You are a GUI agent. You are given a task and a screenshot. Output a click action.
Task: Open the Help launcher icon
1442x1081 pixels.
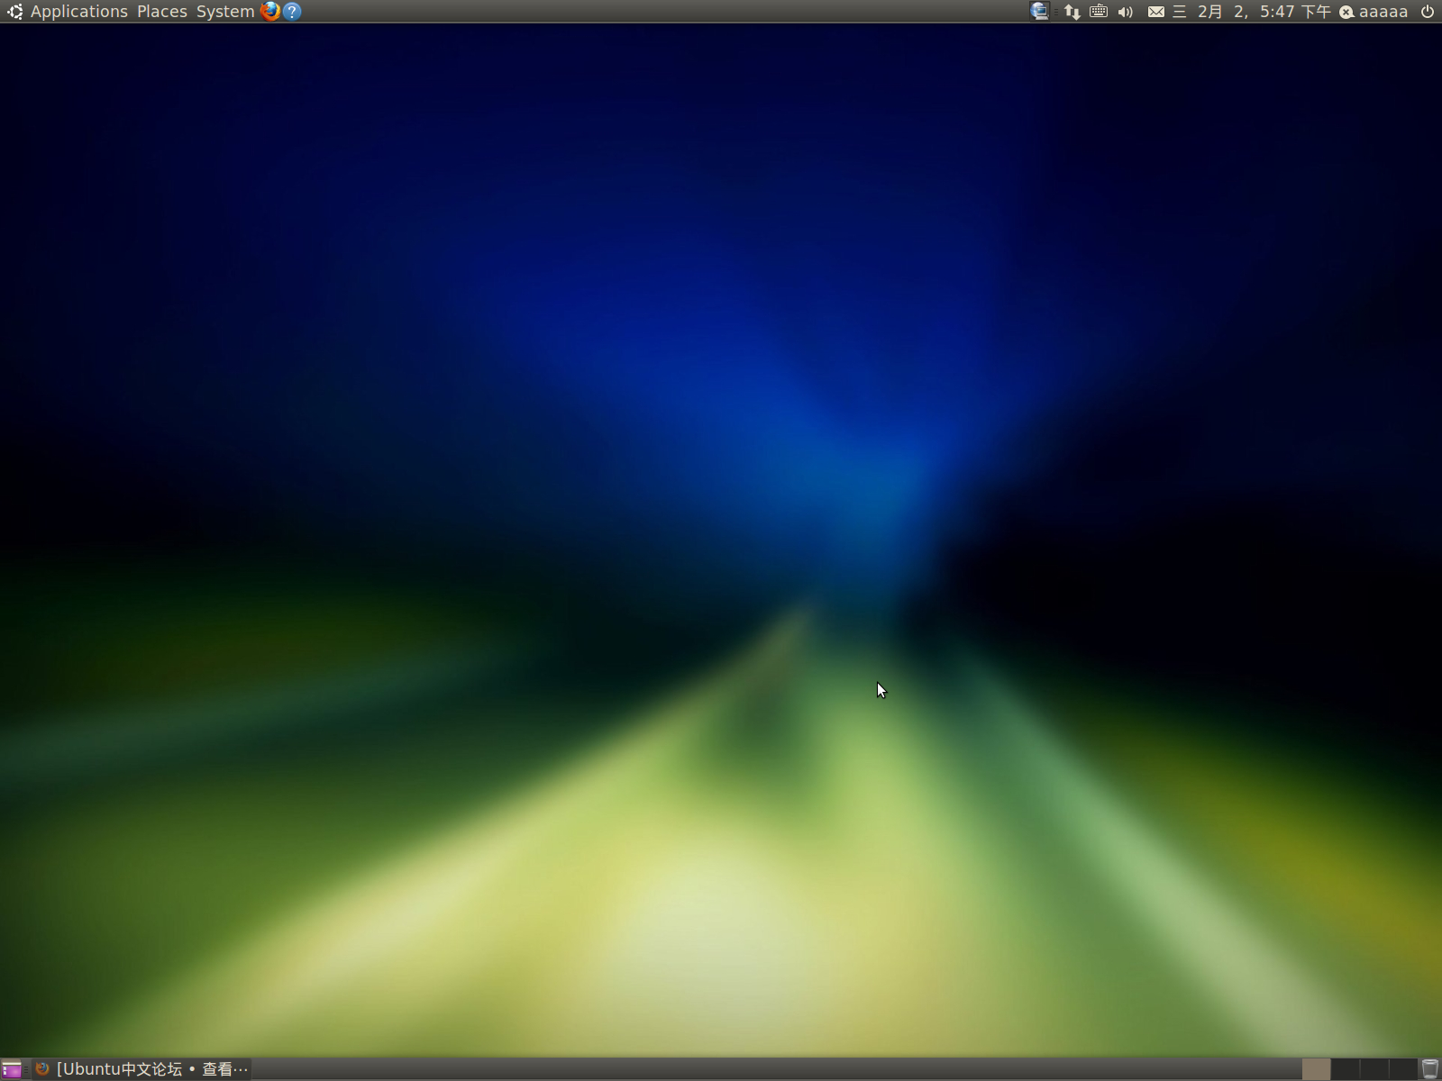coord(292,12)
